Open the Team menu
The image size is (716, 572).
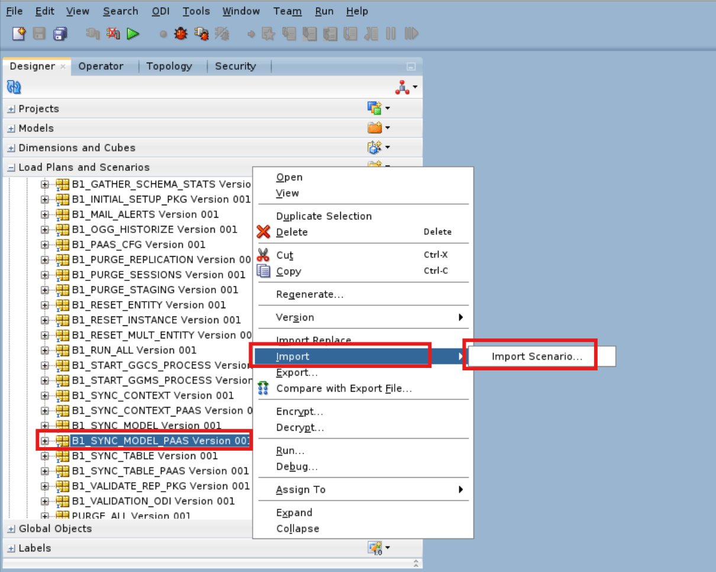[x=288, y=11]
